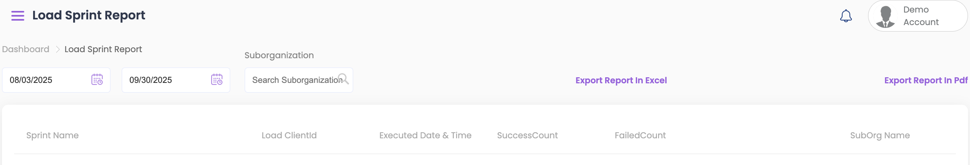Click the end date field 09/30/2025
Viewport: 970px width, 165px height.
pyautogui.click(x=164, y=80)
